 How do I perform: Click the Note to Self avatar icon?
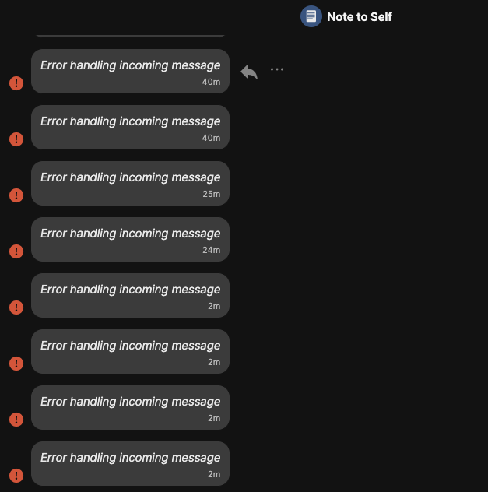pyautogui.click(x=311, y=16)
